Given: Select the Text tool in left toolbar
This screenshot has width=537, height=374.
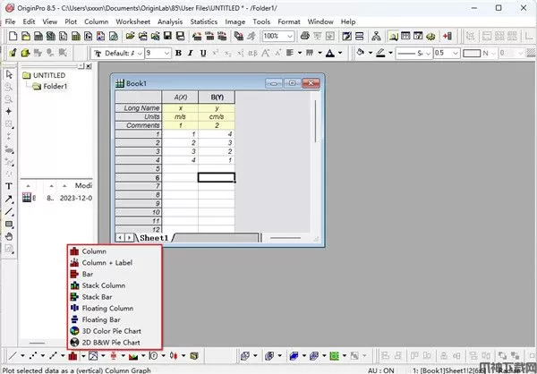Looking at the screenshot, I should pyautogui.click(x=9, y=185).
